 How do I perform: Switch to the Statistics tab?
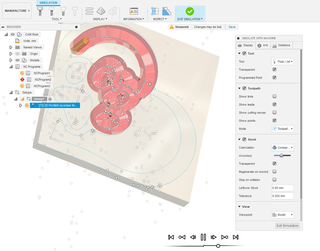point(281,45)
